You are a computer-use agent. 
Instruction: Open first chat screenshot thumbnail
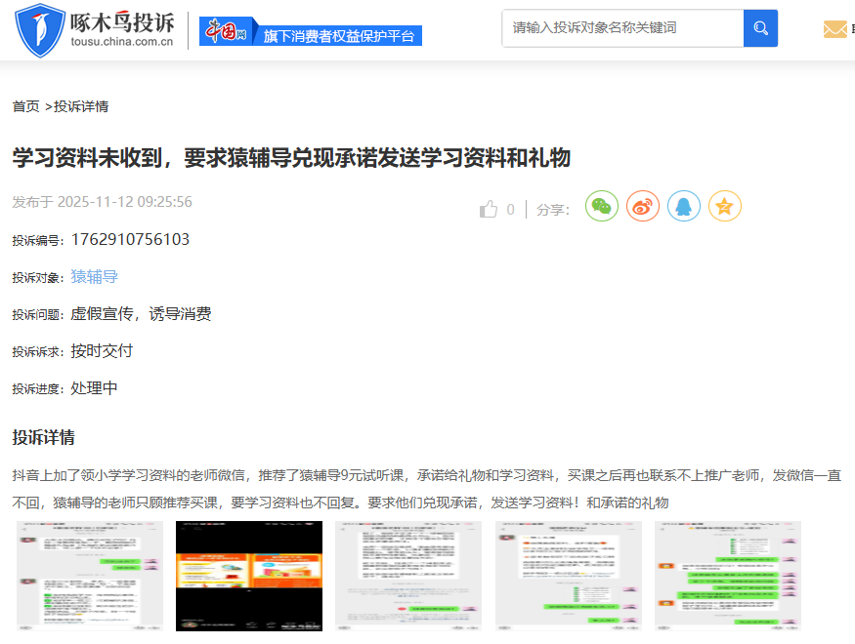[90, 576]
